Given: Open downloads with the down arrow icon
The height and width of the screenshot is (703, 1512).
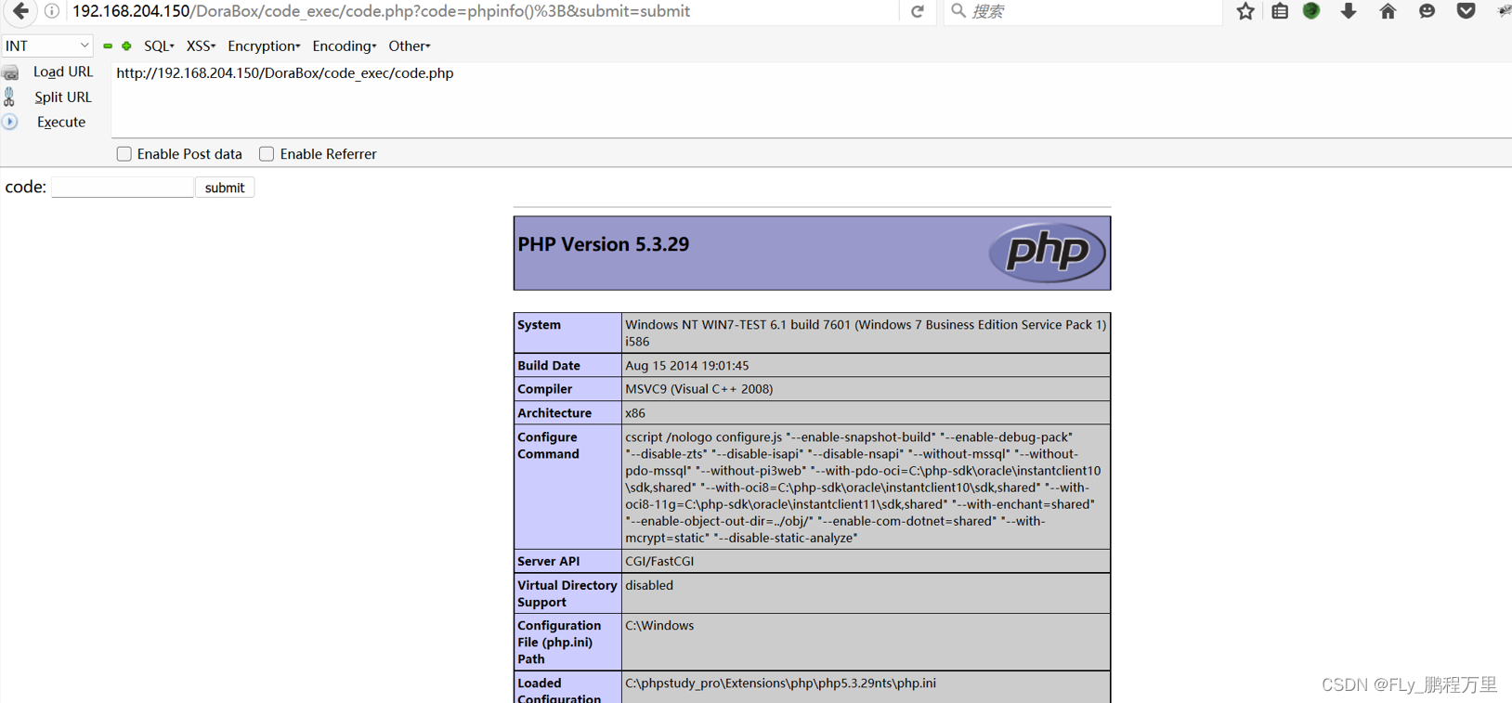Looking at the screenshot, I should [x=1349, y=11].
